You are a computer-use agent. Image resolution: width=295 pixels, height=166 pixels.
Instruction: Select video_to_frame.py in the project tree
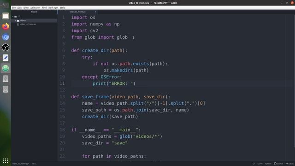(x=28, y=24)
